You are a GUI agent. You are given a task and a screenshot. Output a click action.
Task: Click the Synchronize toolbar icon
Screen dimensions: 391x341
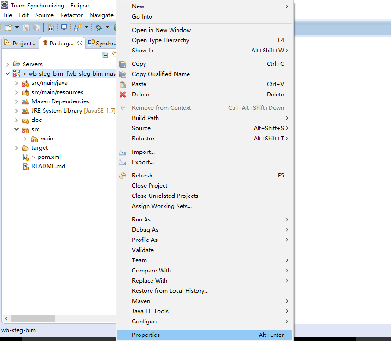coord(76,28)
